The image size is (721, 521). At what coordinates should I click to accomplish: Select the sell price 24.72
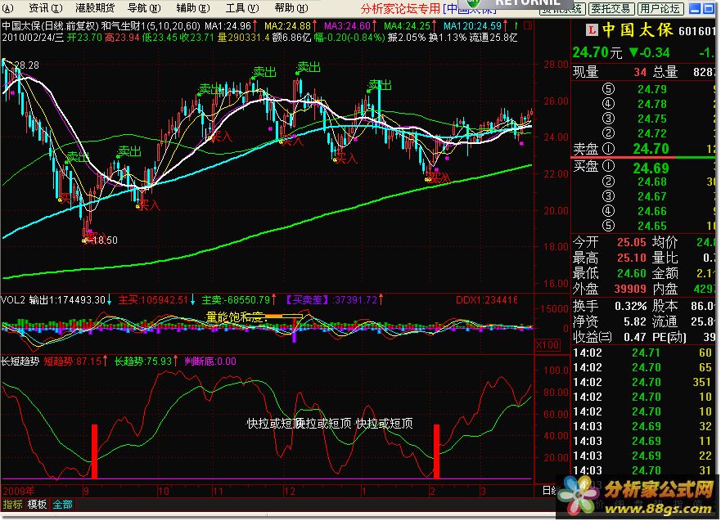[651, 133]
